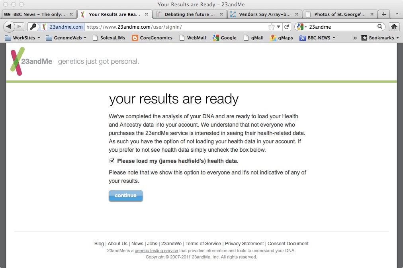The width and height of the screenshot is (403, 268).
Task: Switch to the BBC News tab
Action: (x=39, y=14)
